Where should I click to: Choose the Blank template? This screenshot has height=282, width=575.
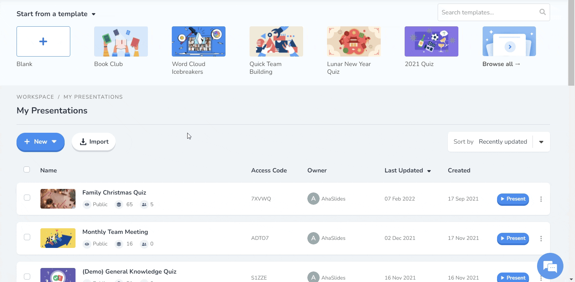coord(43,41)
